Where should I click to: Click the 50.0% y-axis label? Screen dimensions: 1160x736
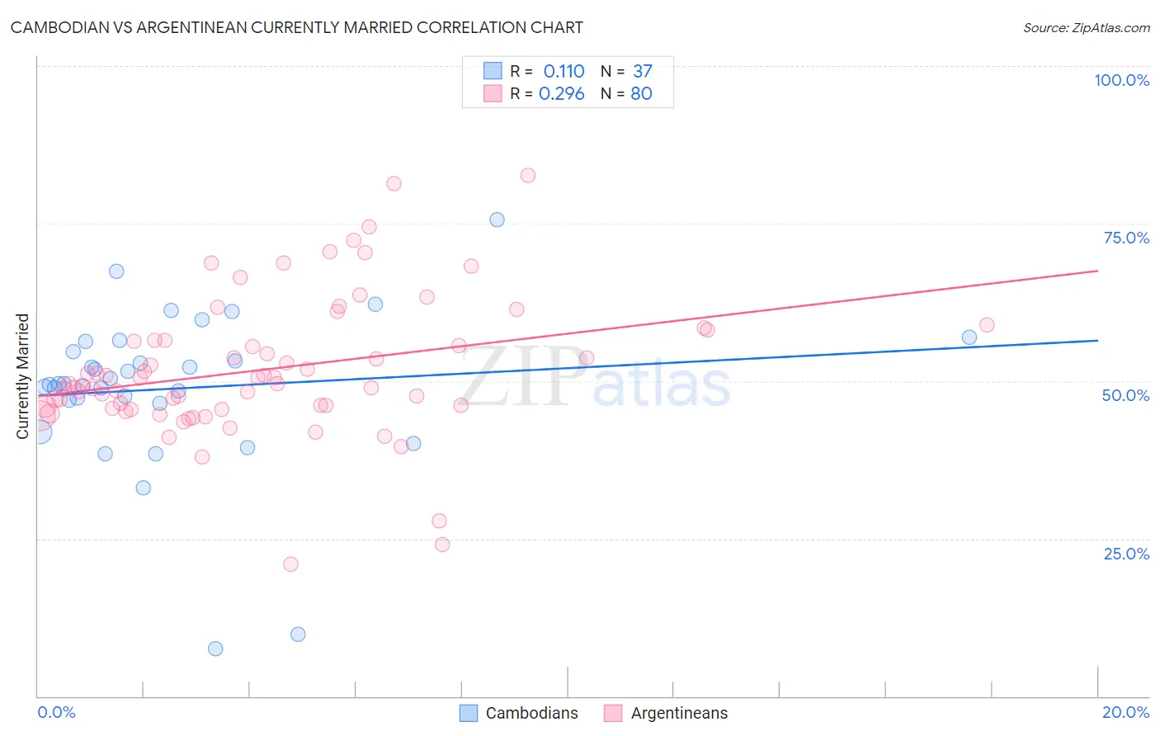(x=1125, y=395)
